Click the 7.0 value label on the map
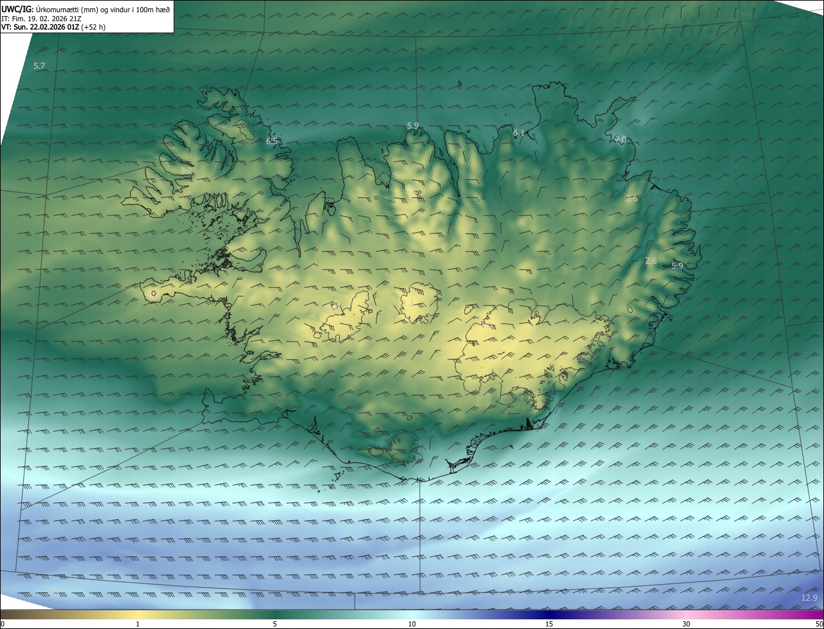The image size is (824, 629). click(x=620, y=139)
